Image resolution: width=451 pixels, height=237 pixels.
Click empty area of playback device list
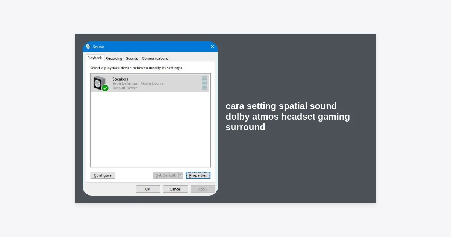click(x=150, y=132)
